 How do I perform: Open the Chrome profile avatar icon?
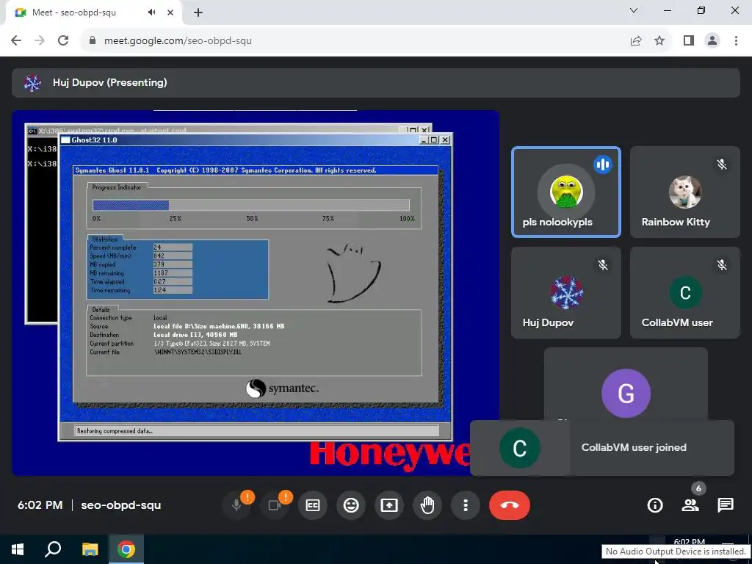(x=712, y=41)
